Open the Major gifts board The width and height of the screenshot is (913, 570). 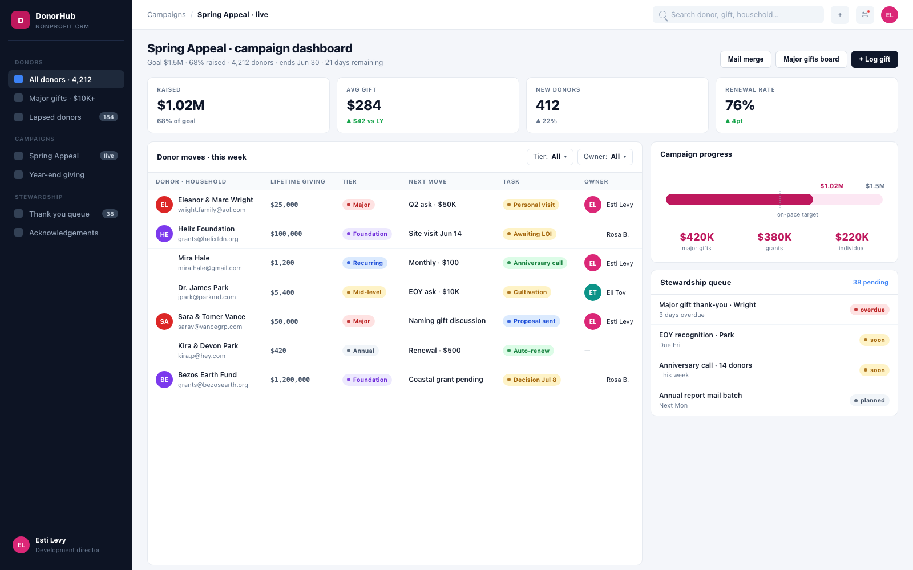pyautogui.click(x=811, y=59)
